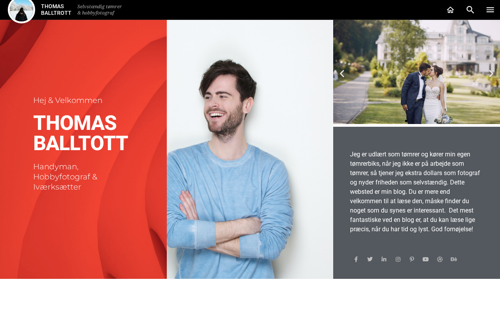
Task: Click the round profile avatar logo
Action: 21,10
